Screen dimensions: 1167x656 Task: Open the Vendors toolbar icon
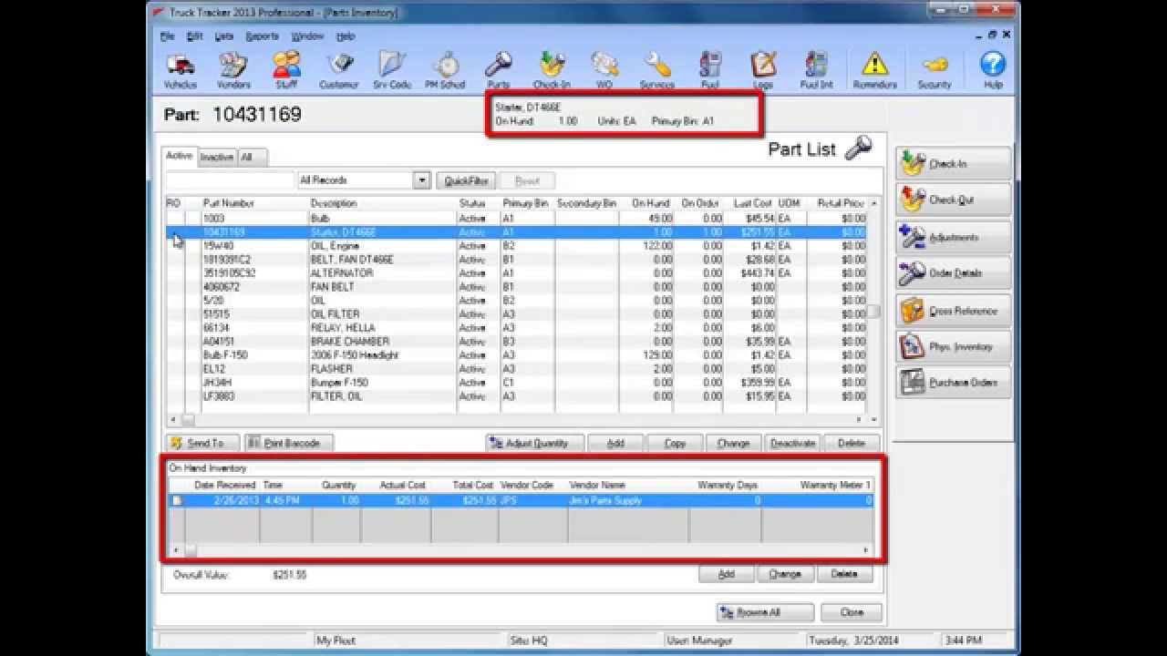click(x=233, y=70)
